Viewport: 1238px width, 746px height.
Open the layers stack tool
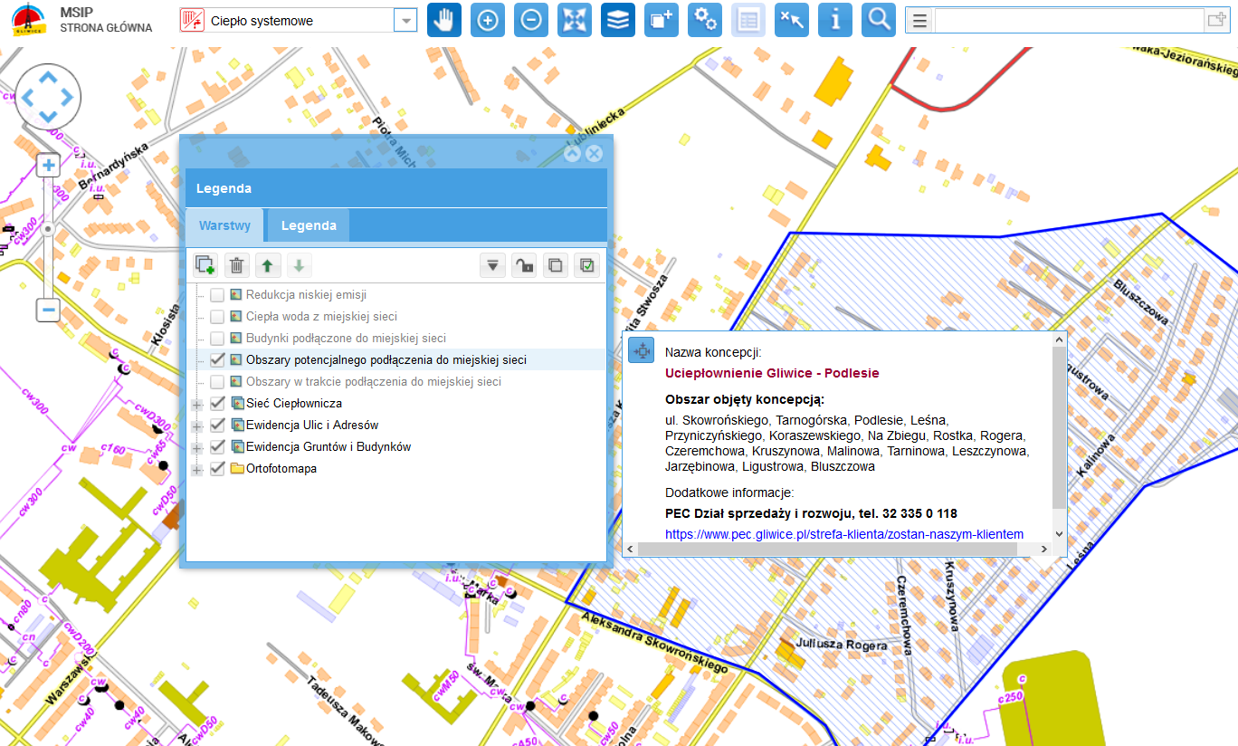(617, 20)
